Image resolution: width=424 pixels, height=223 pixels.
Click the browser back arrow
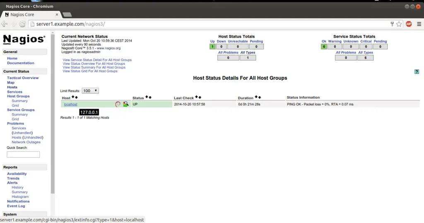click(4, 24)
